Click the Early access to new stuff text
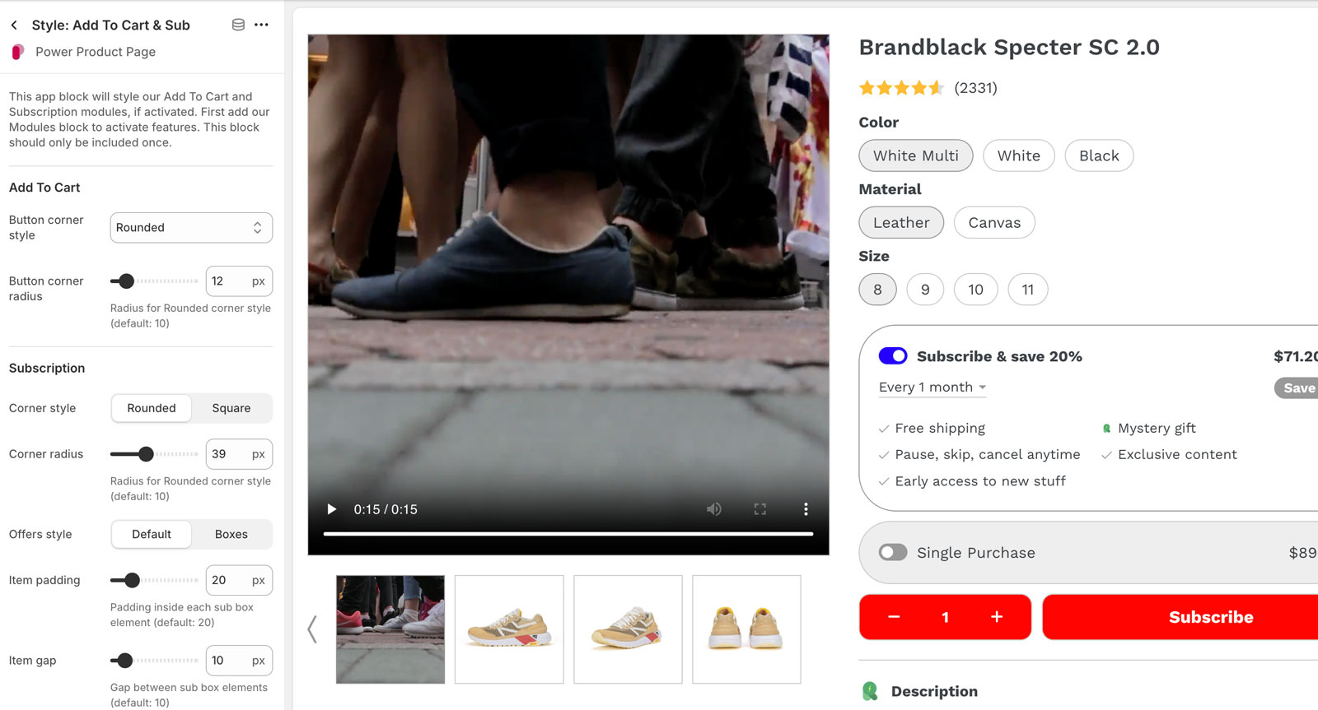 (x=980, y=481)
